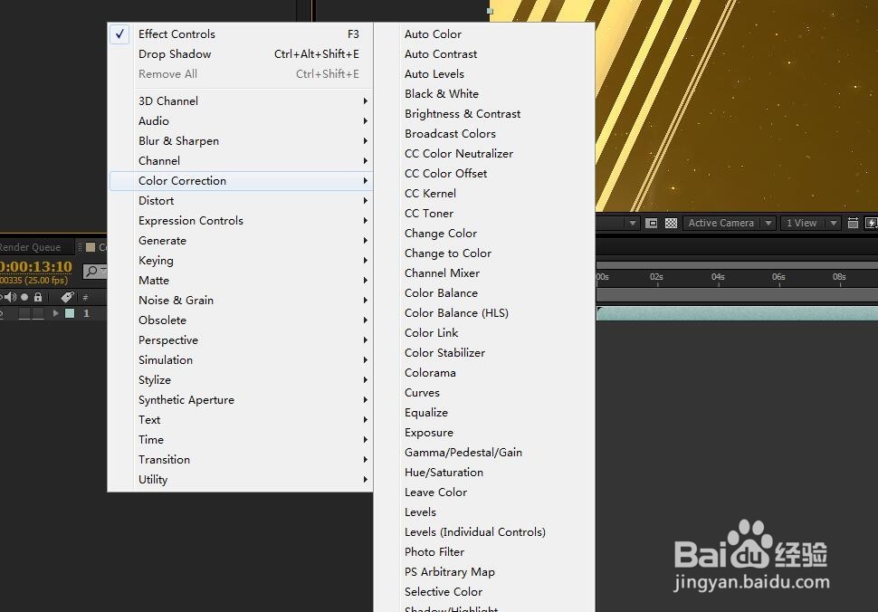Expand the Distort submenu arrow
Viewport: 878px width, 612px height.
click(365, 201)
